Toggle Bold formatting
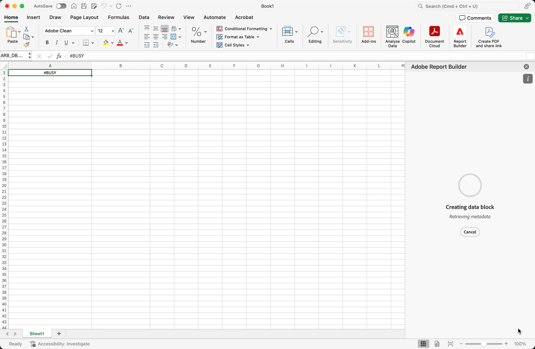 click(47, 43)
